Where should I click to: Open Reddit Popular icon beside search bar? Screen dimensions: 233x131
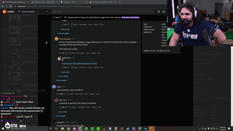point(159,11)
